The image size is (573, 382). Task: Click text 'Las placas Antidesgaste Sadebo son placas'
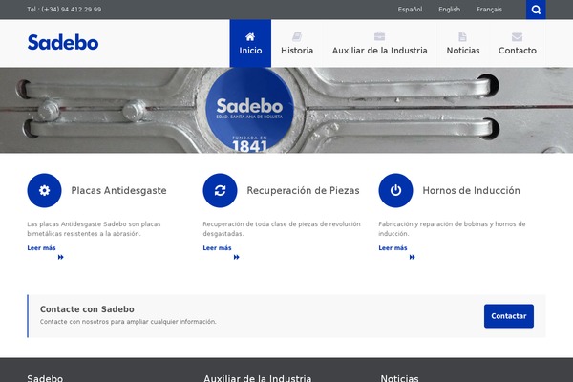tap(94, 224)
